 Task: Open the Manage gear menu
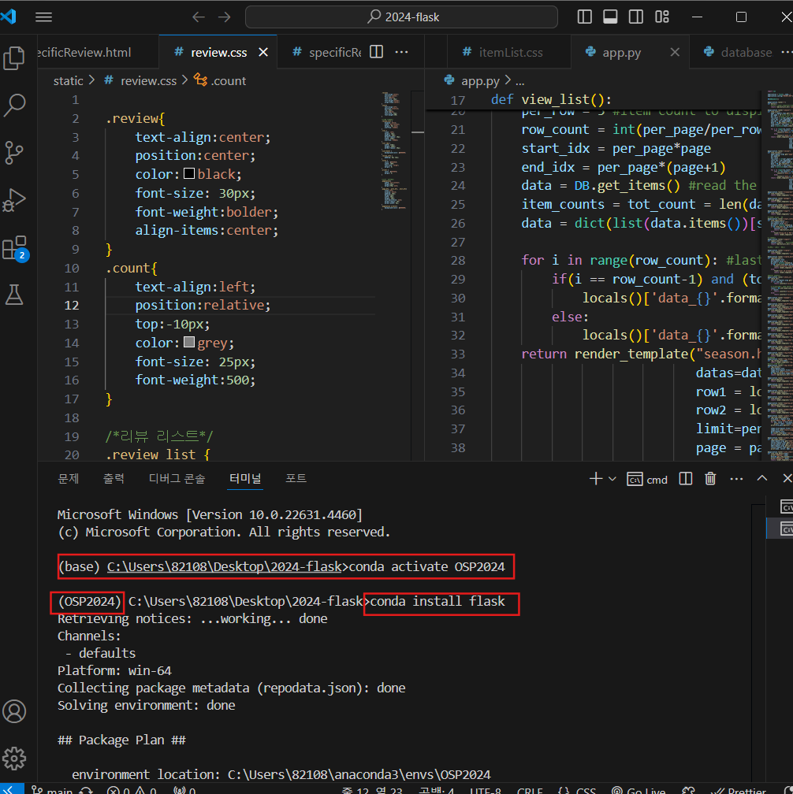(x=14, y=759)
